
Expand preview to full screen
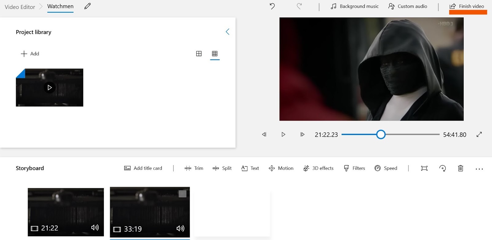479,134
